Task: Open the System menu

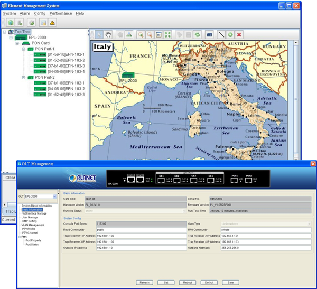Action: [10, 13]
